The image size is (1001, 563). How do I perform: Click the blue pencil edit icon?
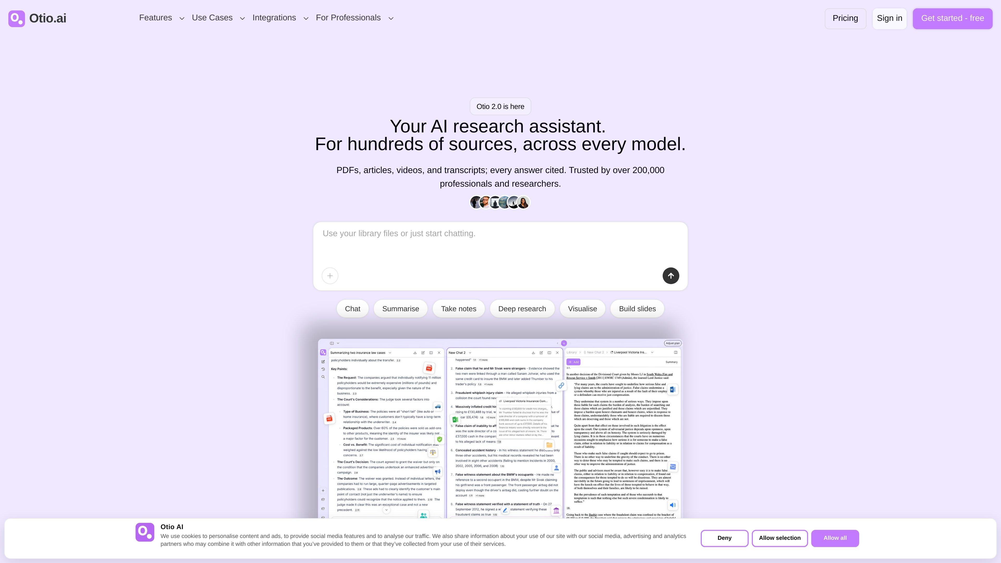(505, 510)
